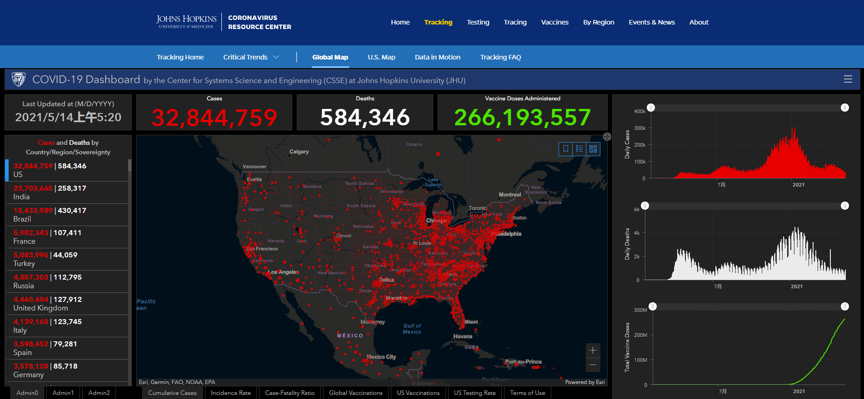This screenshot has height=399, width=864.
Task: Switch map to Incidence Rate tab
Action: tap(231, 393)
